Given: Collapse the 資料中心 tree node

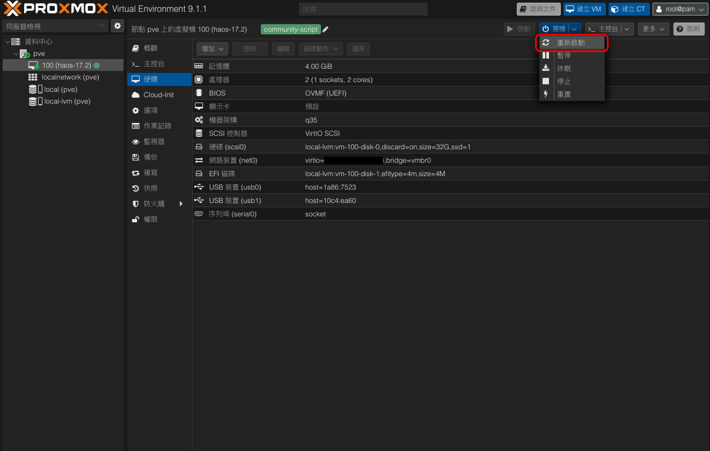Looking at the screenshot, I should (x=8, y=42).
